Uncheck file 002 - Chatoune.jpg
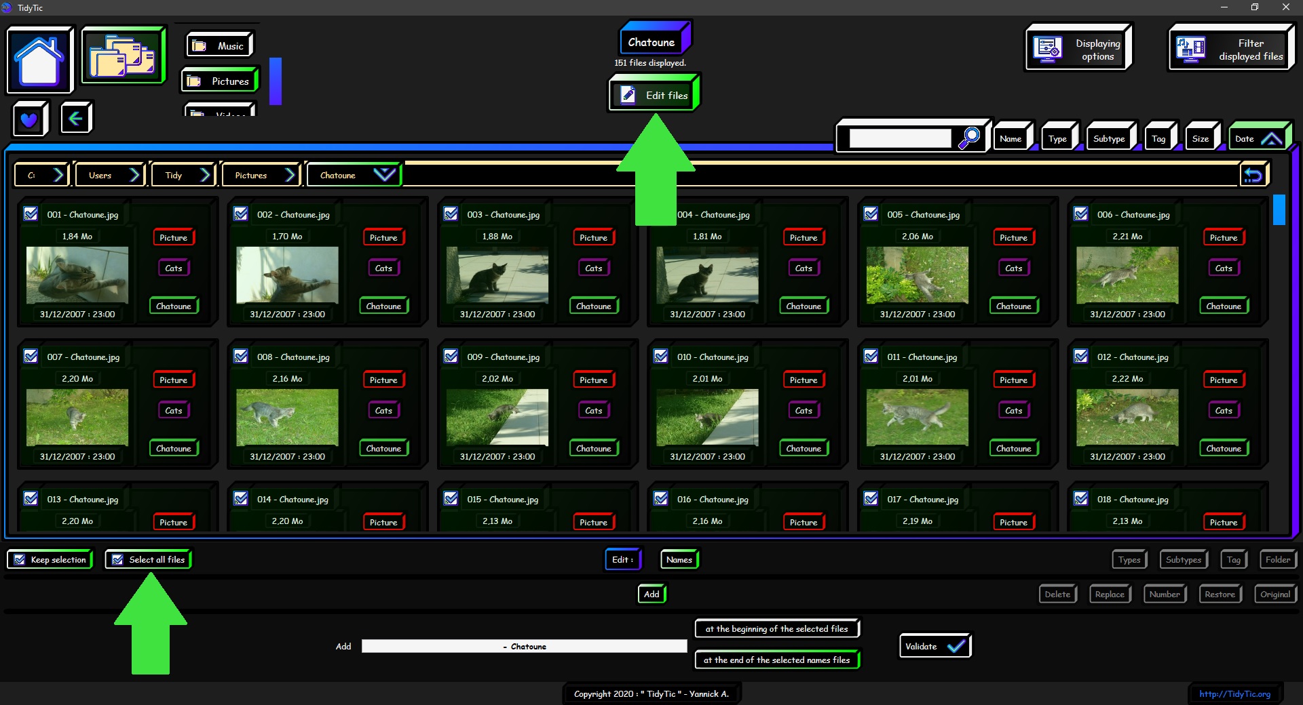Viewport: 1303px width, 705px height. [x=241, y=214]
